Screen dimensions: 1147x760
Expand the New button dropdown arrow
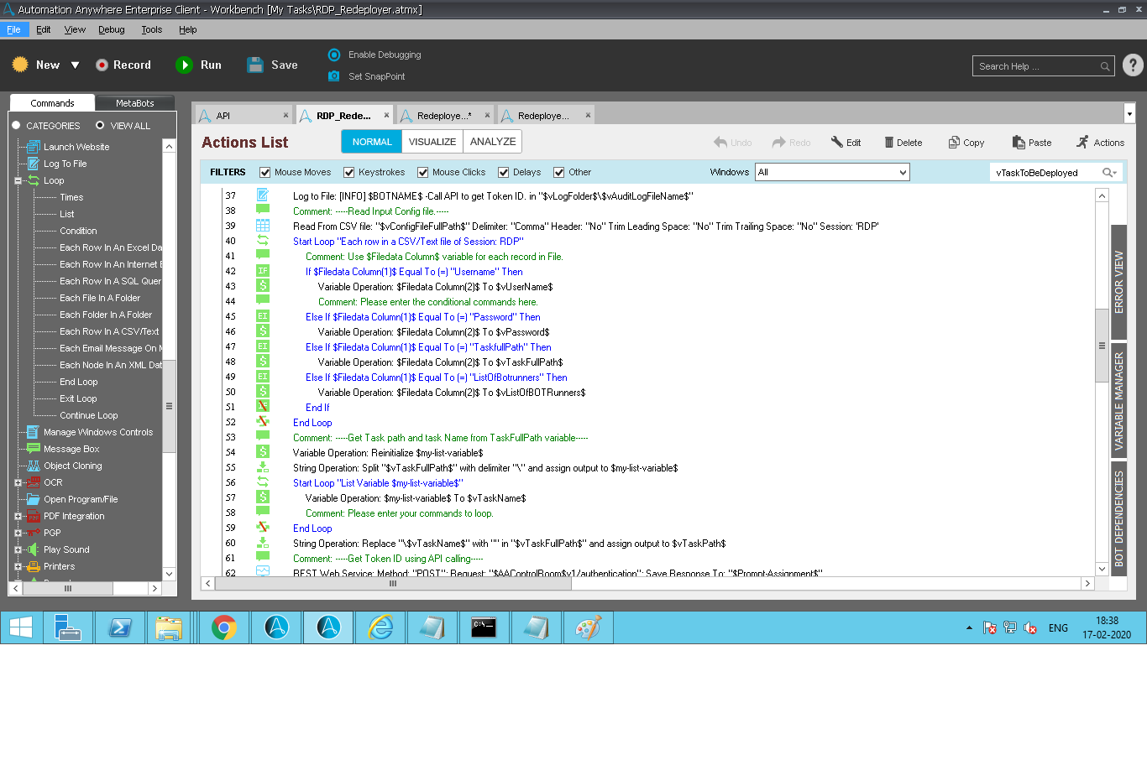pos(75,65)
